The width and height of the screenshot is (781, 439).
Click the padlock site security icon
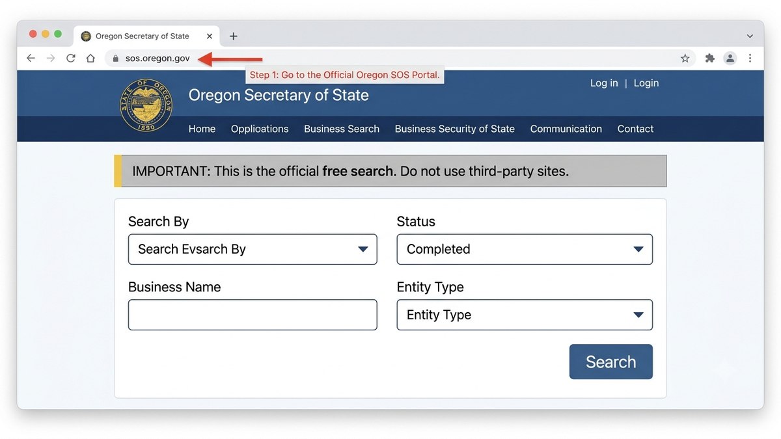point(116,58)
